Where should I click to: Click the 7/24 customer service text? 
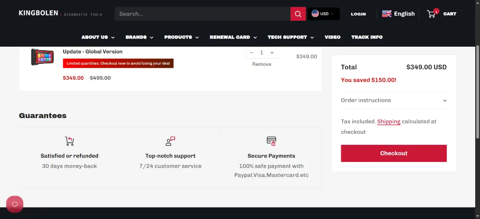click(x=170, y=166)
